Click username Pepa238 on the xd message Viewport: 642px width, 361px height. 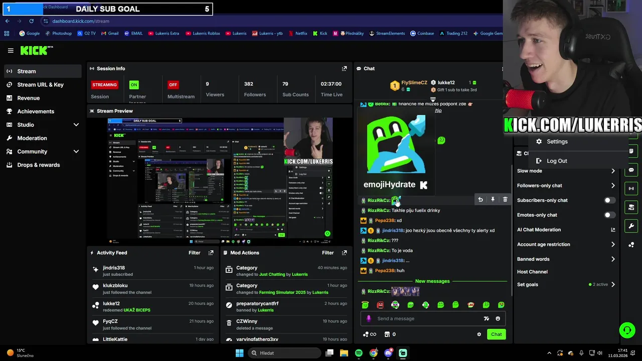tap(385, 221)
